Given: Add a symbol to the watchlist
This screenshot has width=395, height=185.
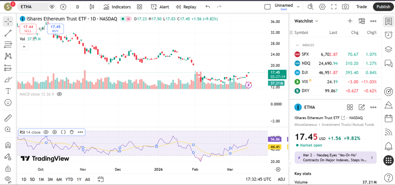Looking at the screenshot, I should 350,21.
